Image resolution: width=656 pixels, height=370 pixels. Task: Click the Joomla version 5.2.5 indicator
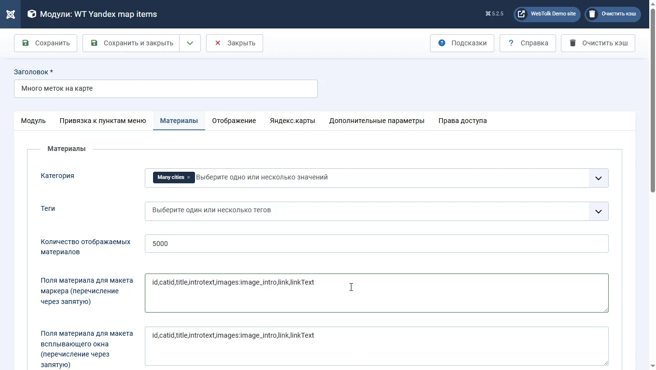coord(494,14)
